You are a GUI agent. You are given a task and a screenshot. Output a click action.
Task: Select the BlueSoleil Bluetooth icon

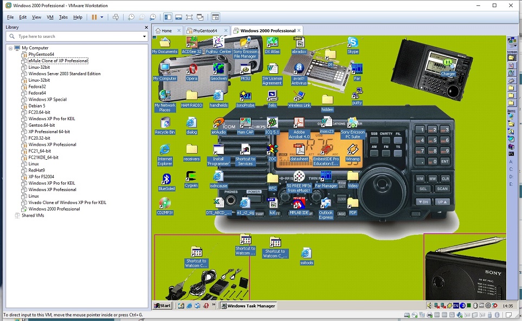tap(166, 182)
